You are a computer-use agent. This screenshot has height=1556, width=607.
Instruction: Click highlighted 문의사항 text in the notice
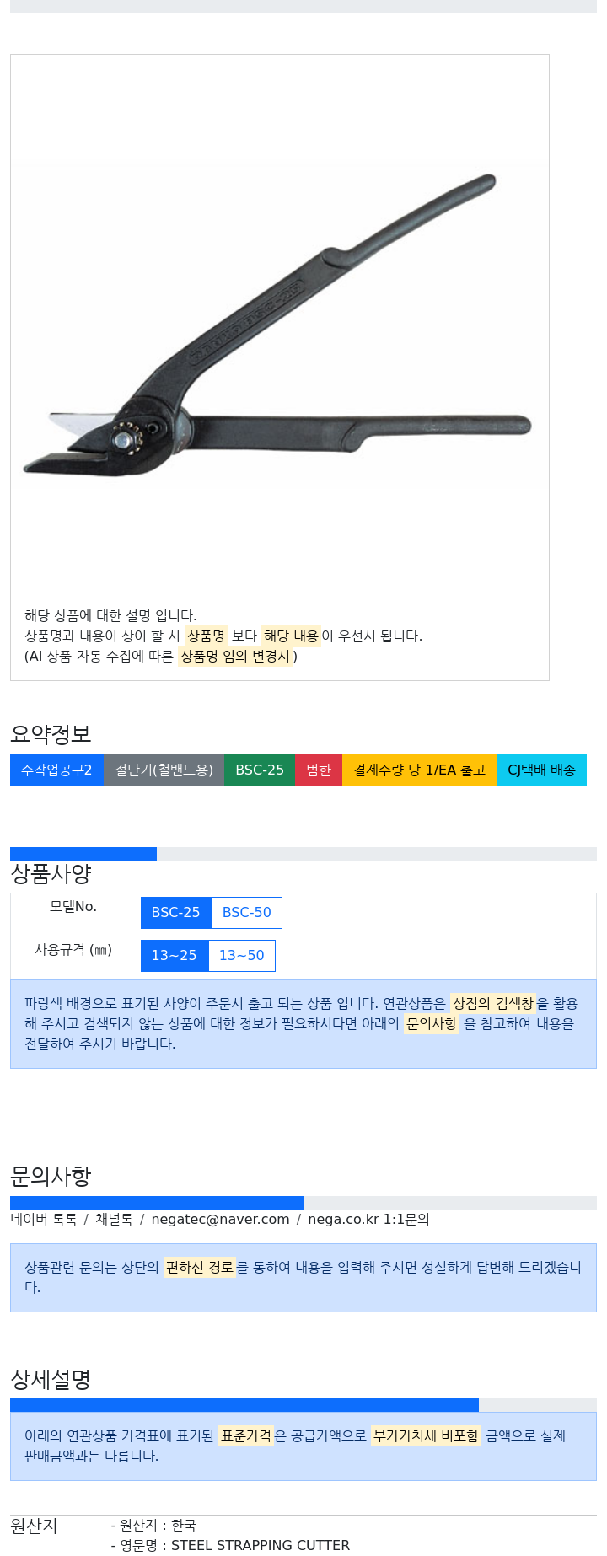pos(431,1024)
